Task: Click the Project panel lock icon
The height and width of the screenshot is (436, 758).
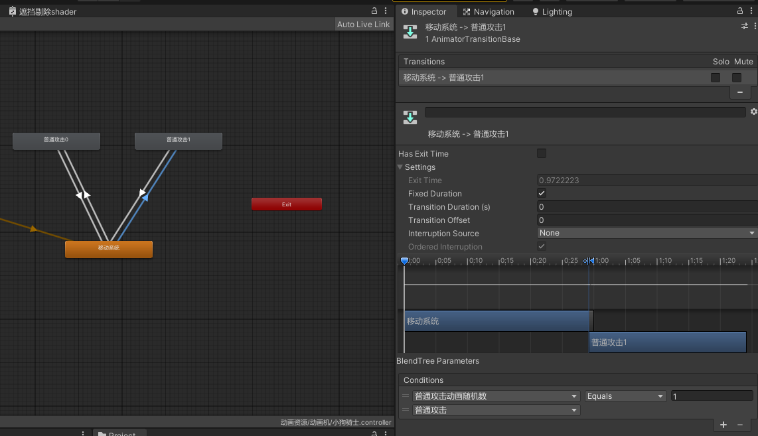Action: 374,433
